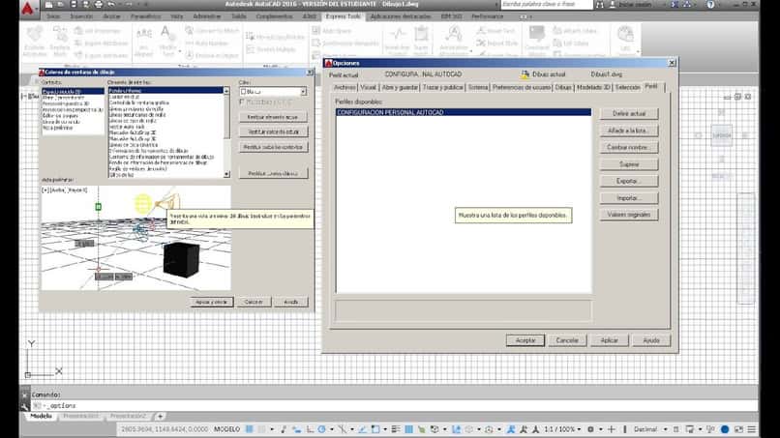Toggle Dynamic Input status bar icon
780x438 pixels.
[x=296, y=429]
